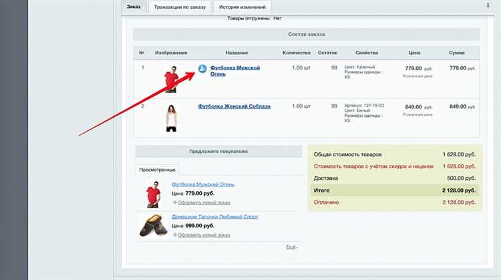Click the red T-shirt thumbnail in viewed list
Screen dimensions: 501x280
click(x=154, y=194)
